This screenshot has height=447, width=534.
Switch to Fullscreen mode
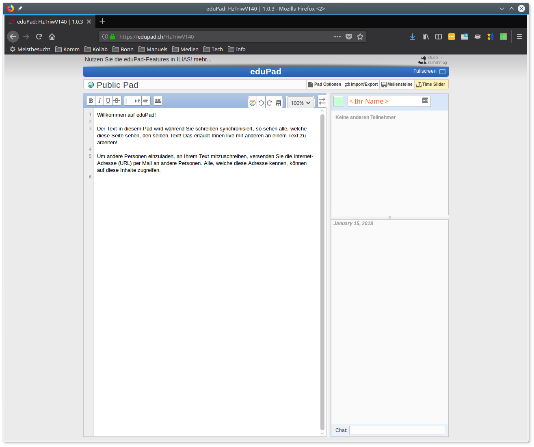429,71
